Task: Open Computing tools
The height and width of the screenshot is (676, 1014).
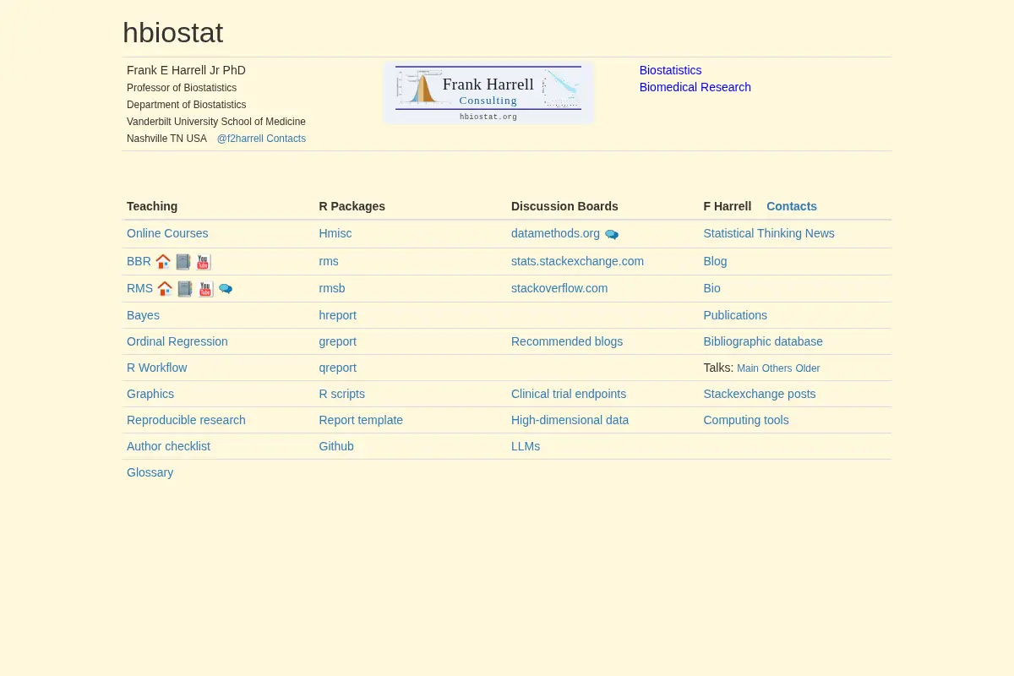Action: pos(746,420)
